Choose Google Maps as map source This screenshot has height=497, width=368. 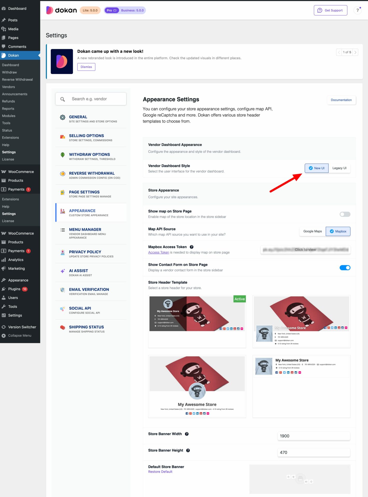313,231
